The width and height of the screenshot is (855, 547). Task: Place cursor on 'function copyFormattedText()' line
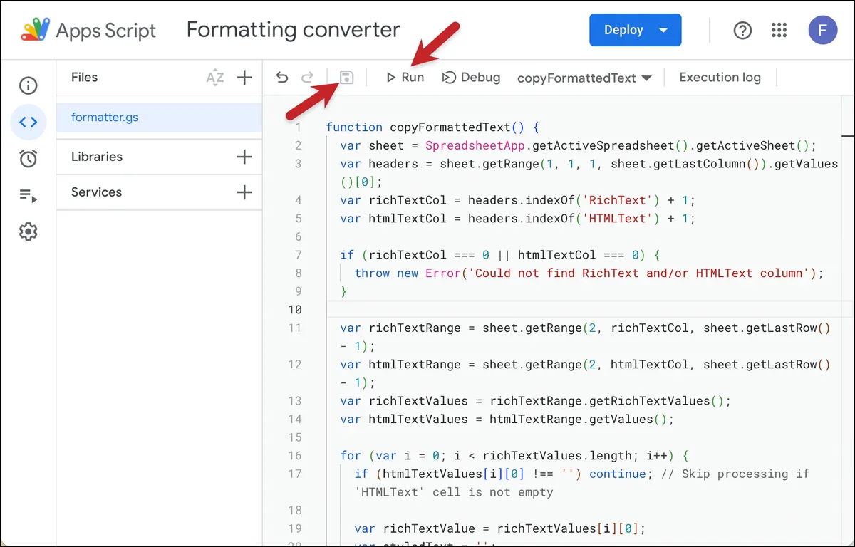(432, 127)
